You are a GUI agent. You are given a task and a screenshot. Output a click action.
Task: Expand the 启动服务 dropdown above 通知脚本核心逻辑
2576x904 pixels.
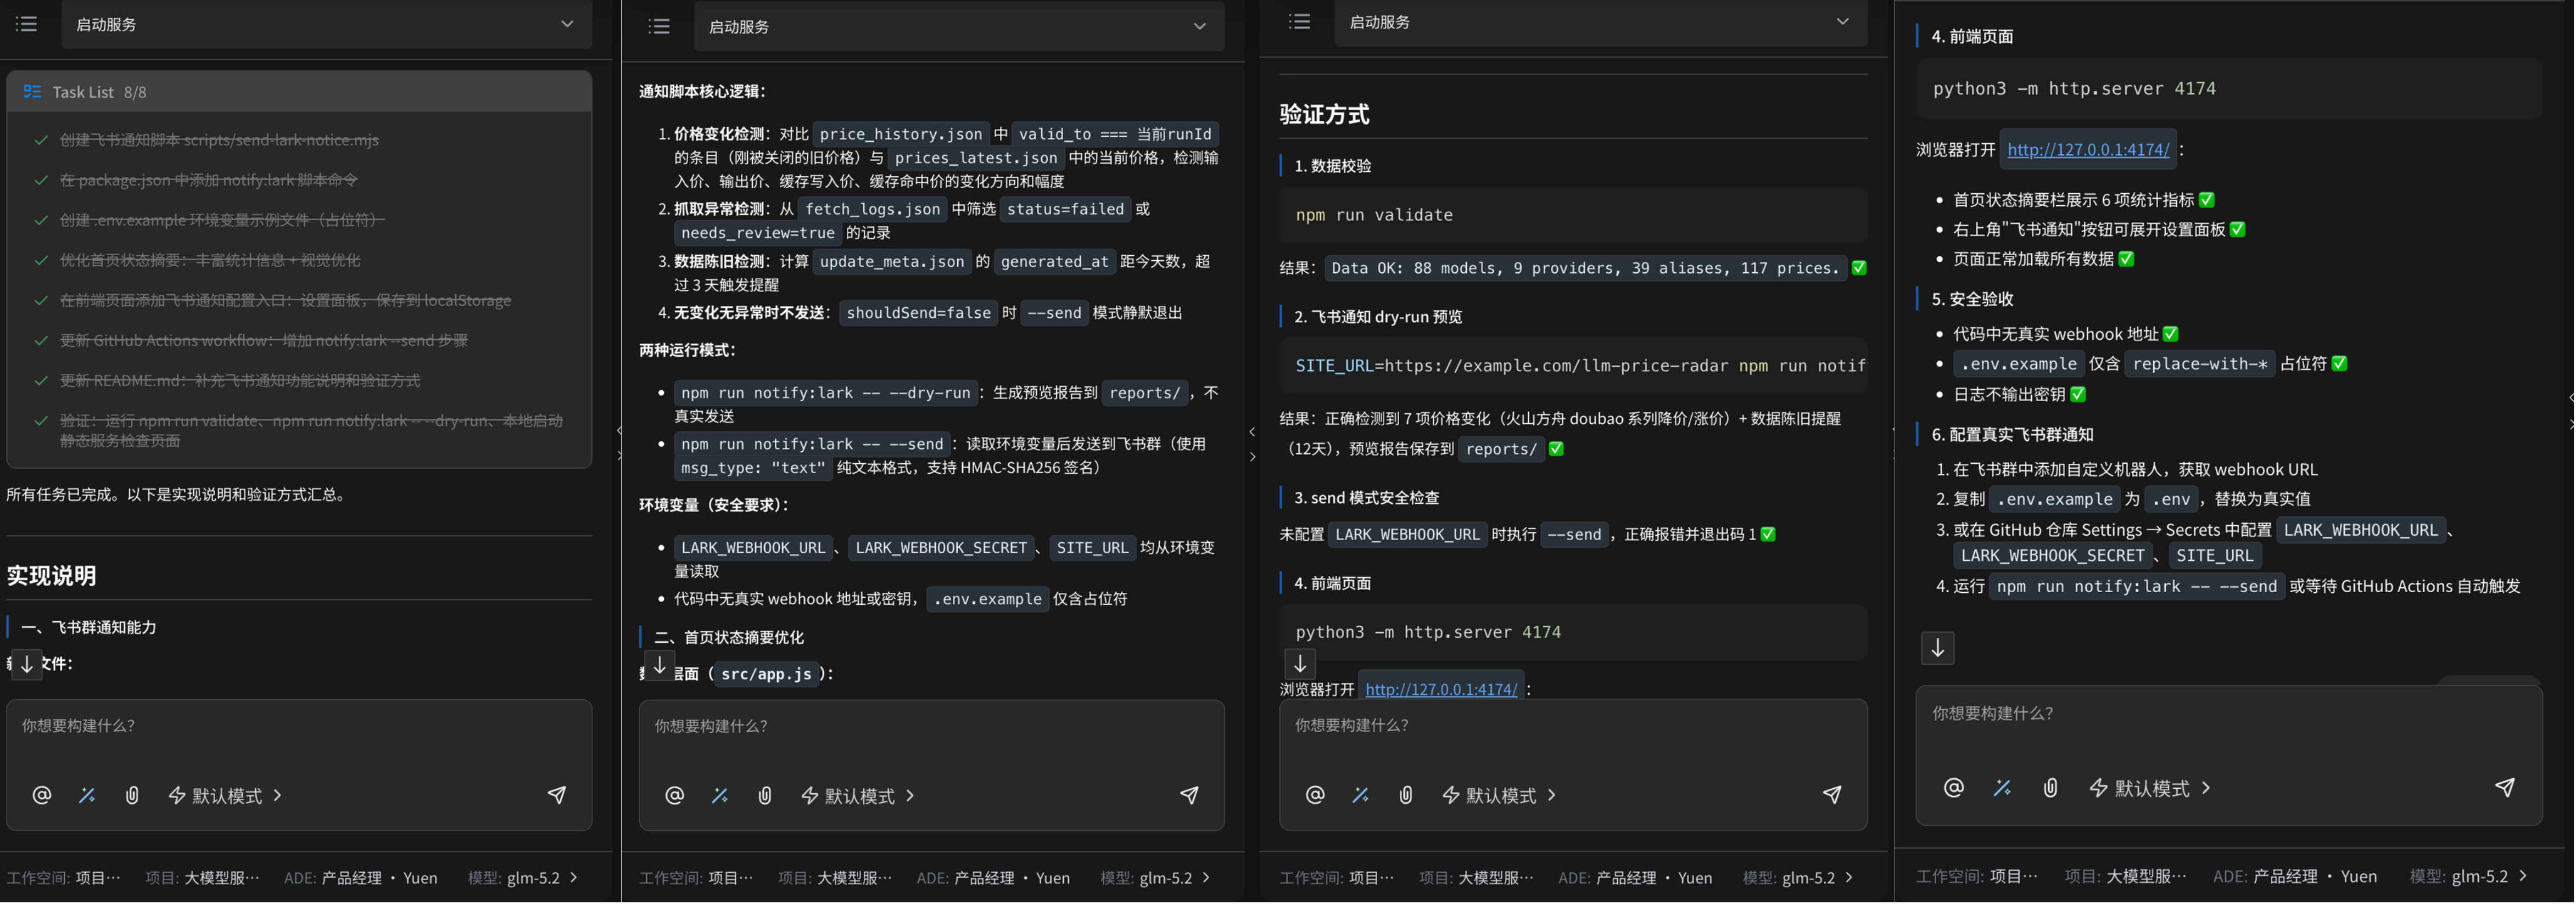coord(959,26)
